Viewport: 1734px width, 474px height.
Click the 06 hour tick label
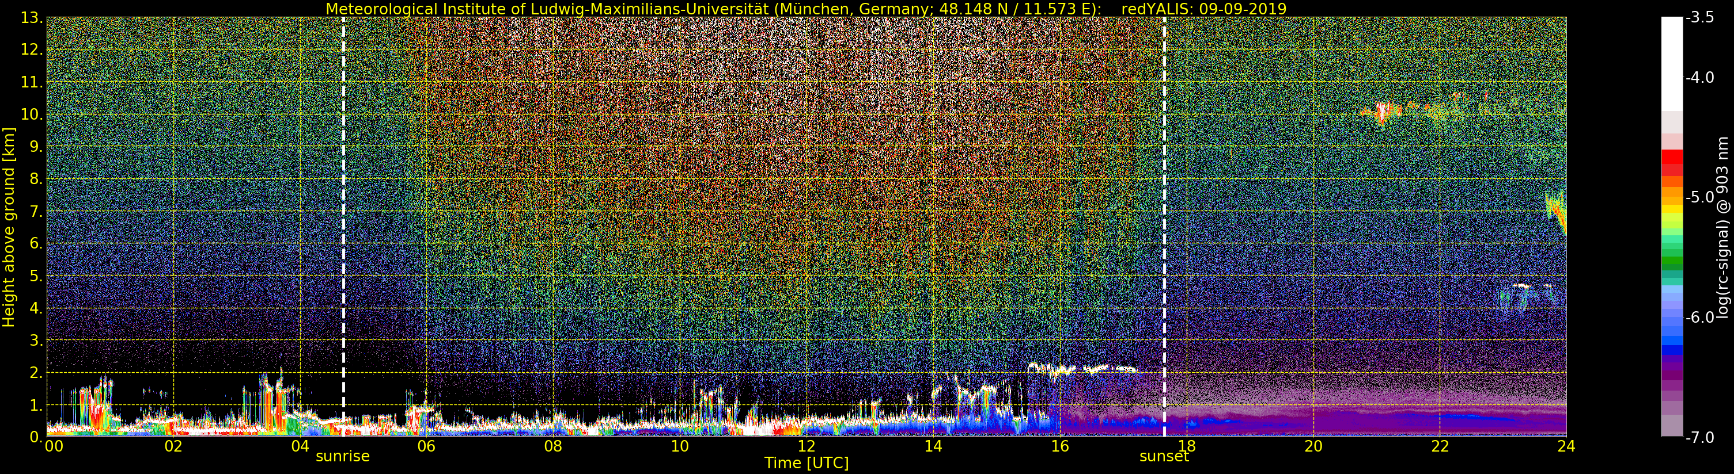point(426,446)
